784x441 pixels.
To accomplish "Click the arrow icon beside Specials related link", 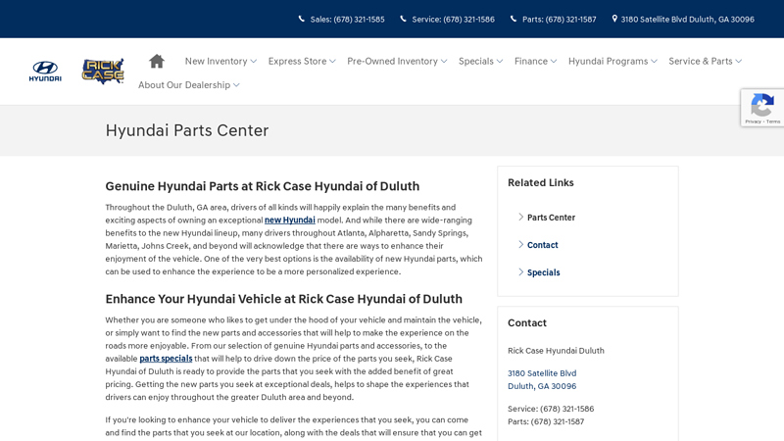I will (x=520, y=272).
